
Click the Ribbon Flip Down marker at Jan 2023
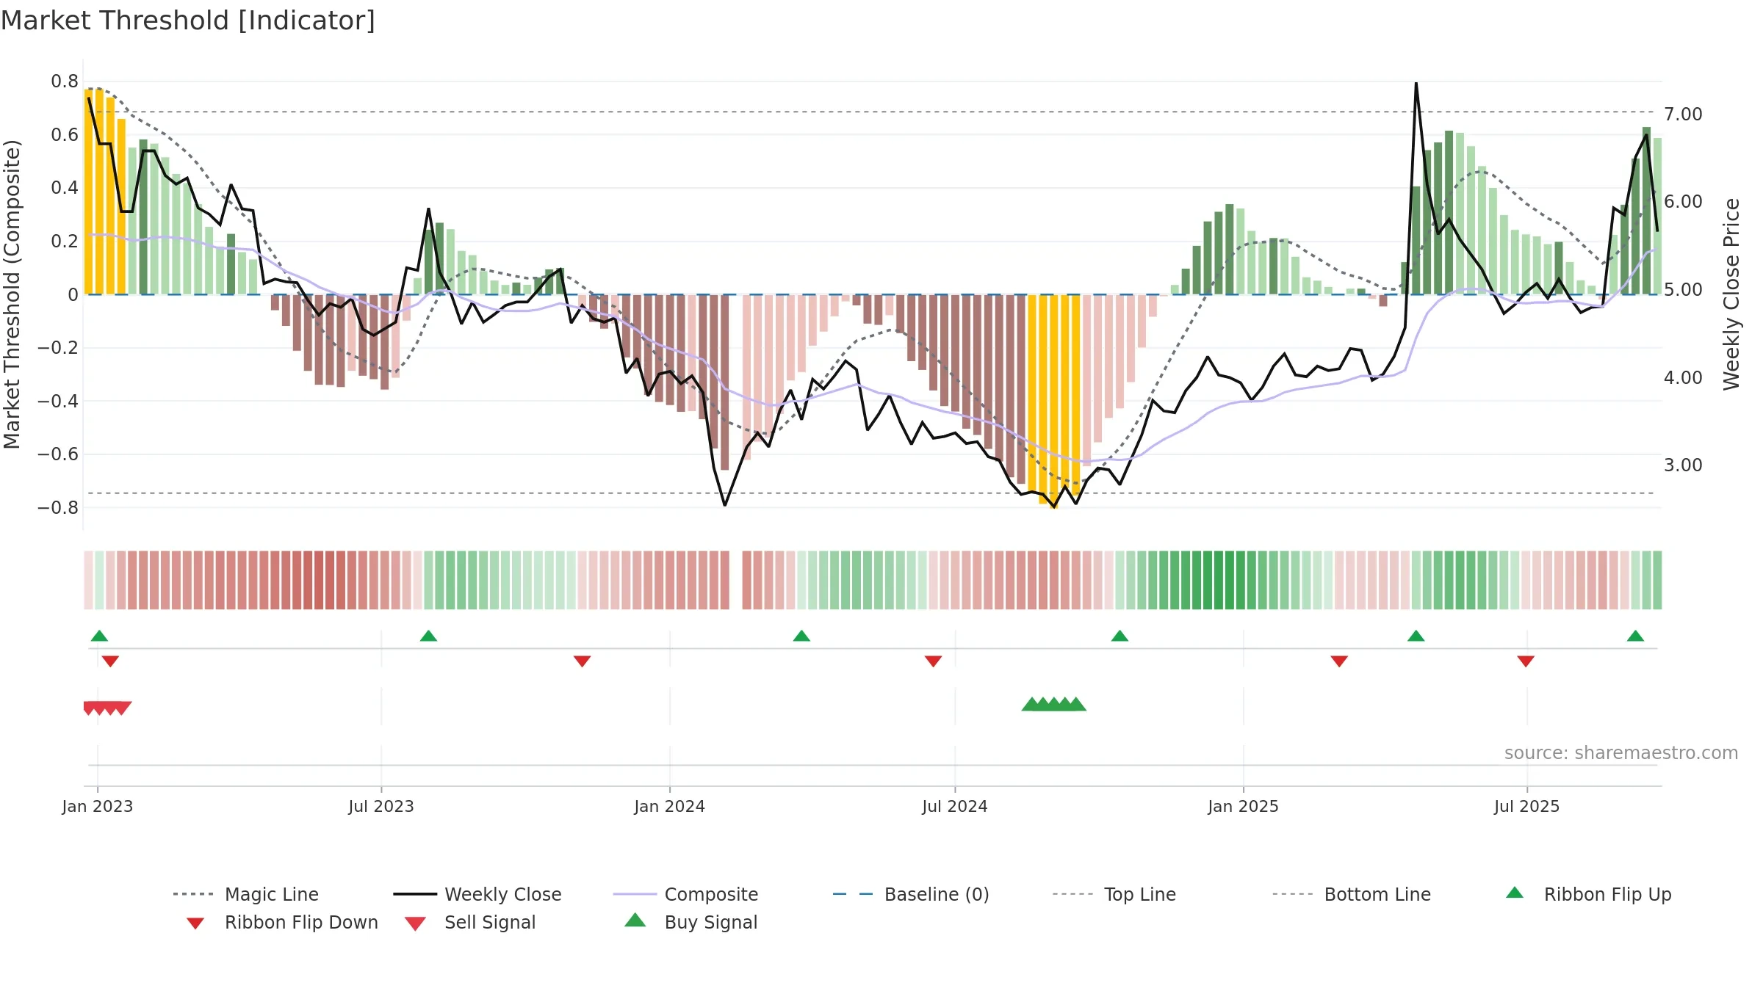coord(110,661)
